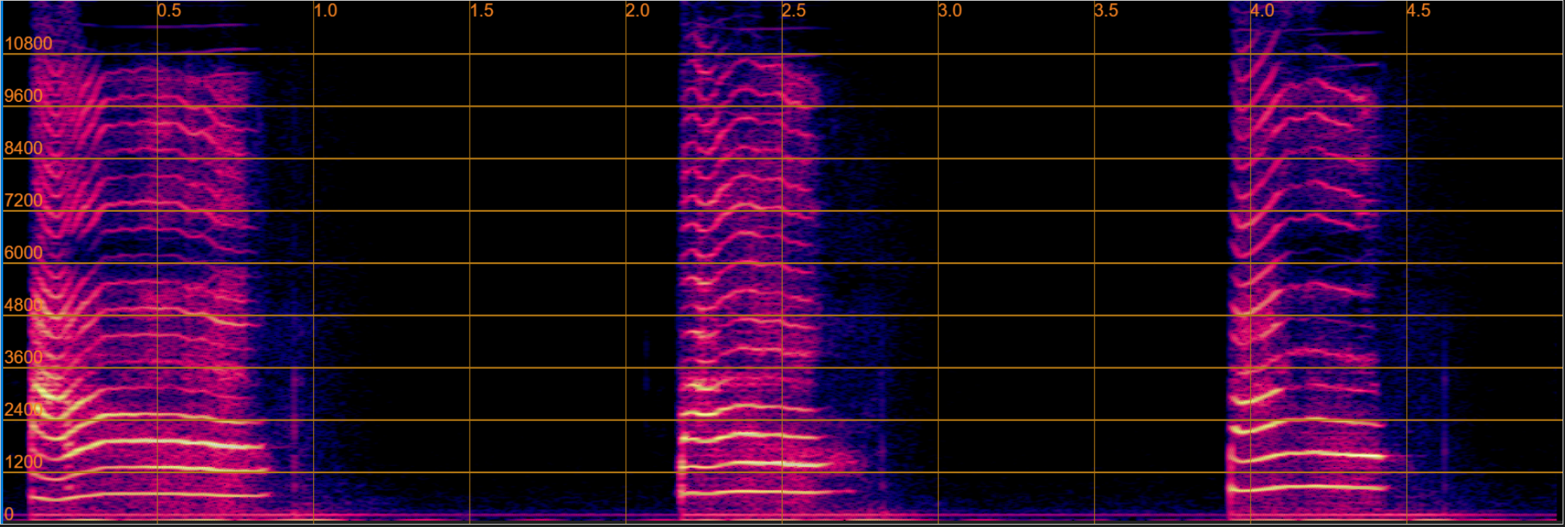Viewport: 1565px width, 527px height.
Task: Click the 3600 frequency axis label
Action: click(23, 358)
